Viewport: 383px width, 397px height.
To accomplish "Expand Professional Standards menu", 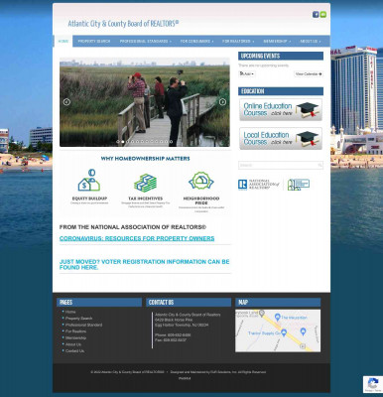I will point(146,41).
